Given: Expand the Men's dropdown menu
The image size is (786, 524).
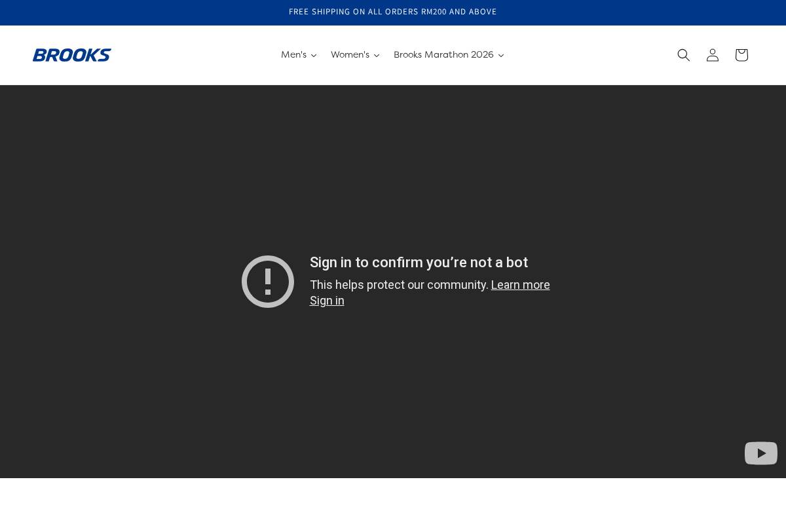Looking at the screenshot, I should click(x=299, y=55).
